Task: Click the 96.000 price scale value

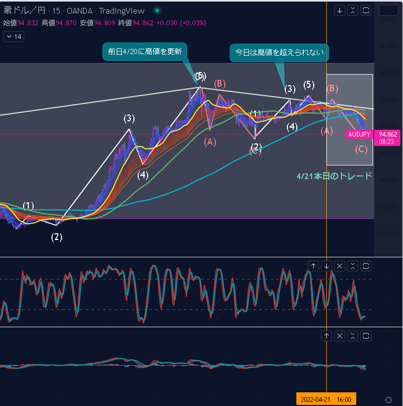Action: pyautogui.click(x=388, y=73)
